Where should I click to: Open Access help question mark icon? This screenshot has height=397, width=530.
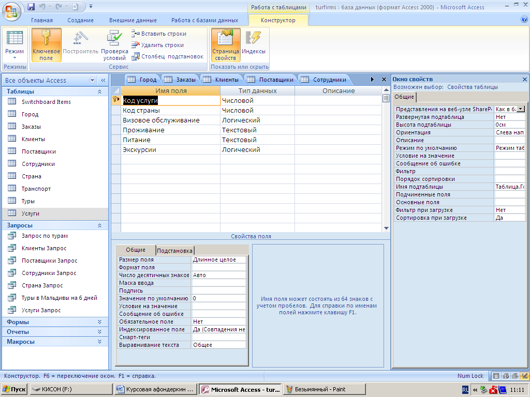524,20
